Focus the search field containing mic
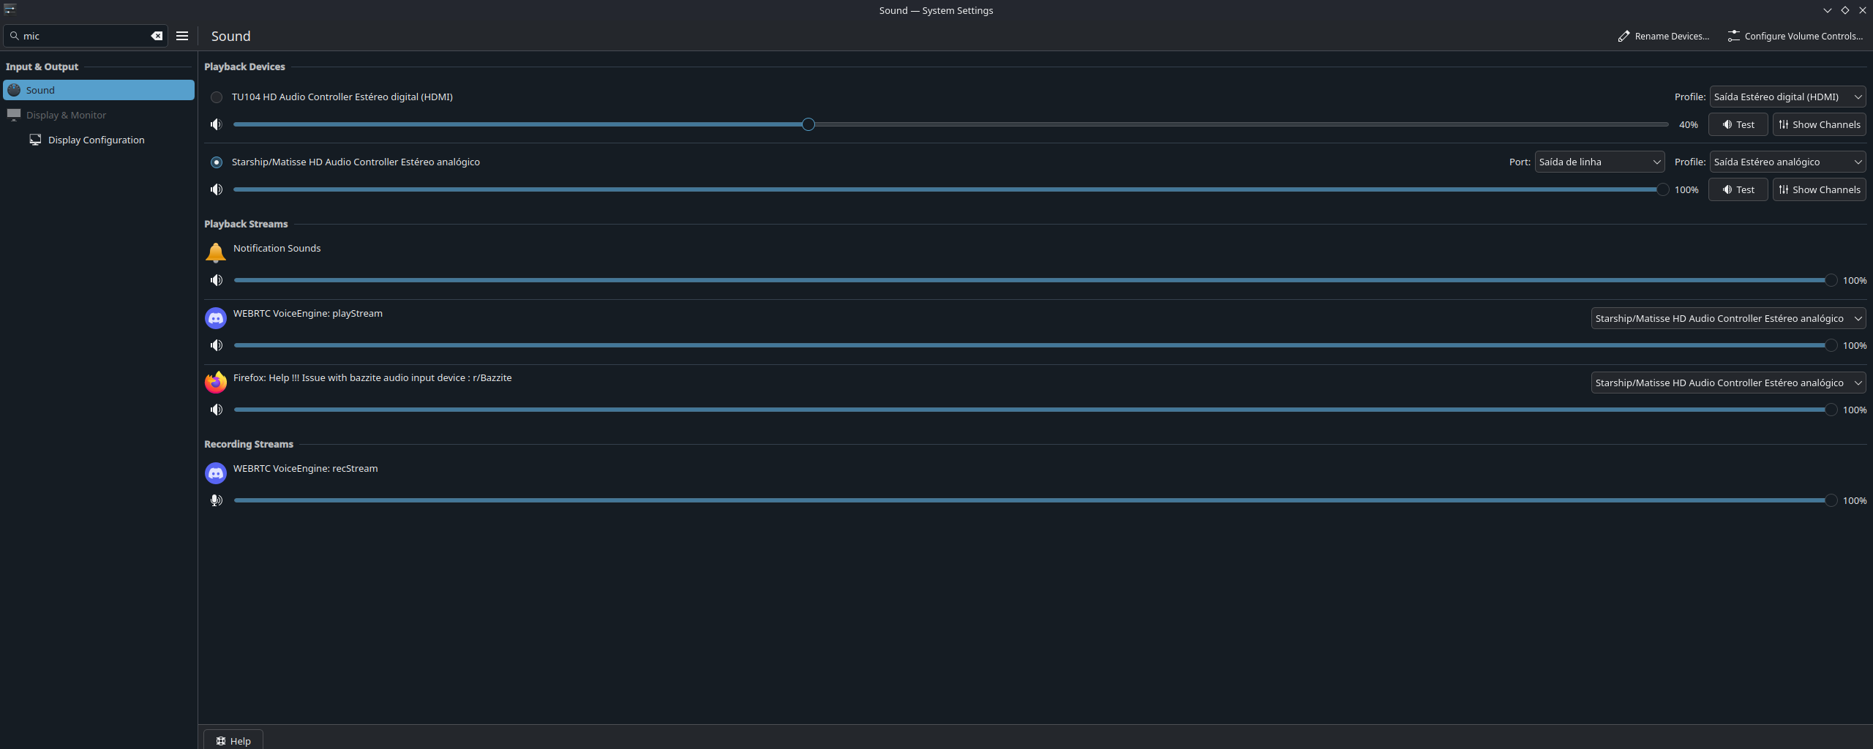The width and height of the screenshot is (1873, 749). [x=84, y=36]
